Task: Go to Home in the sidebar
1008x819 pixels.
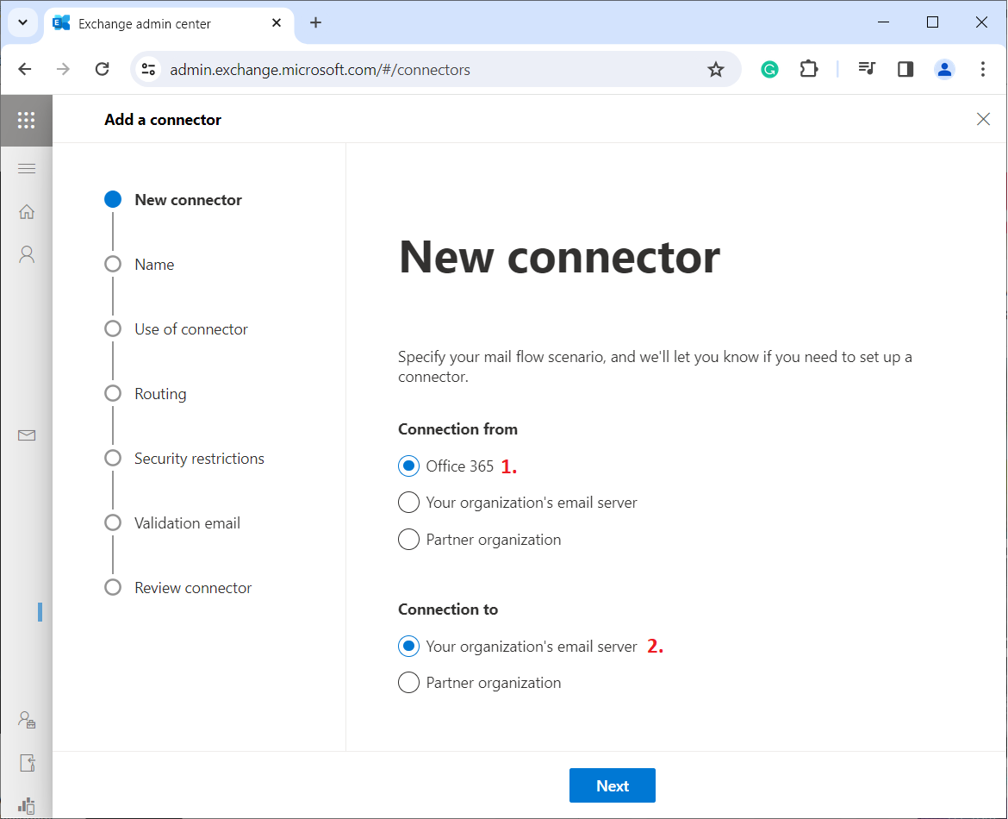Action: pyautogui.click(x=27, y=212)
